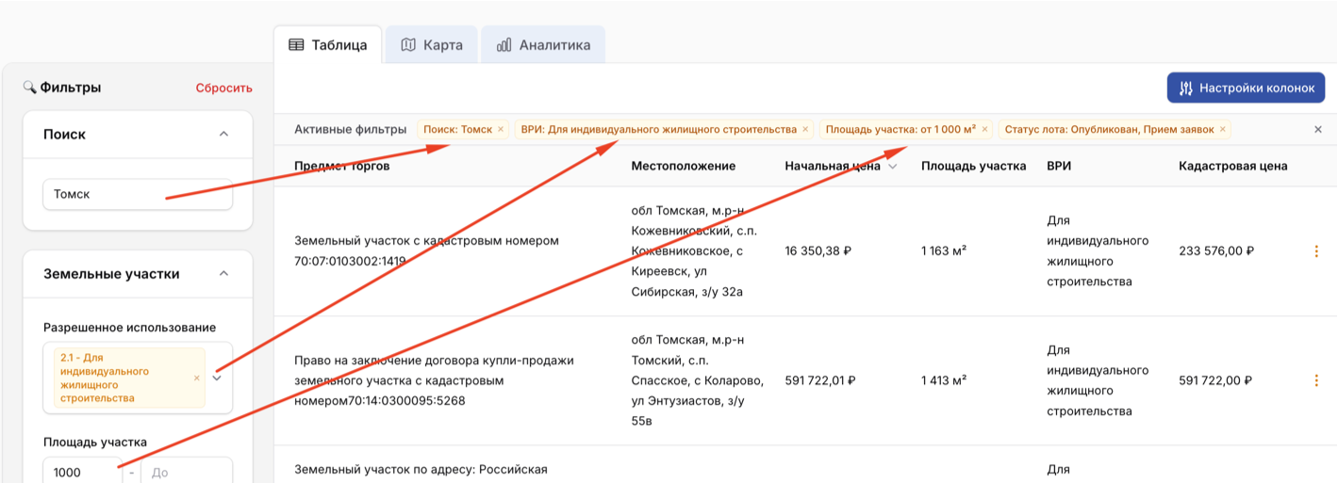Click the search field containing Томск
Image resolution: width=1338 pixels, height=483 pixels.
pos(138,195)
